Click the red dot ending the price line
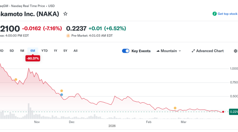 click(223, 112)
